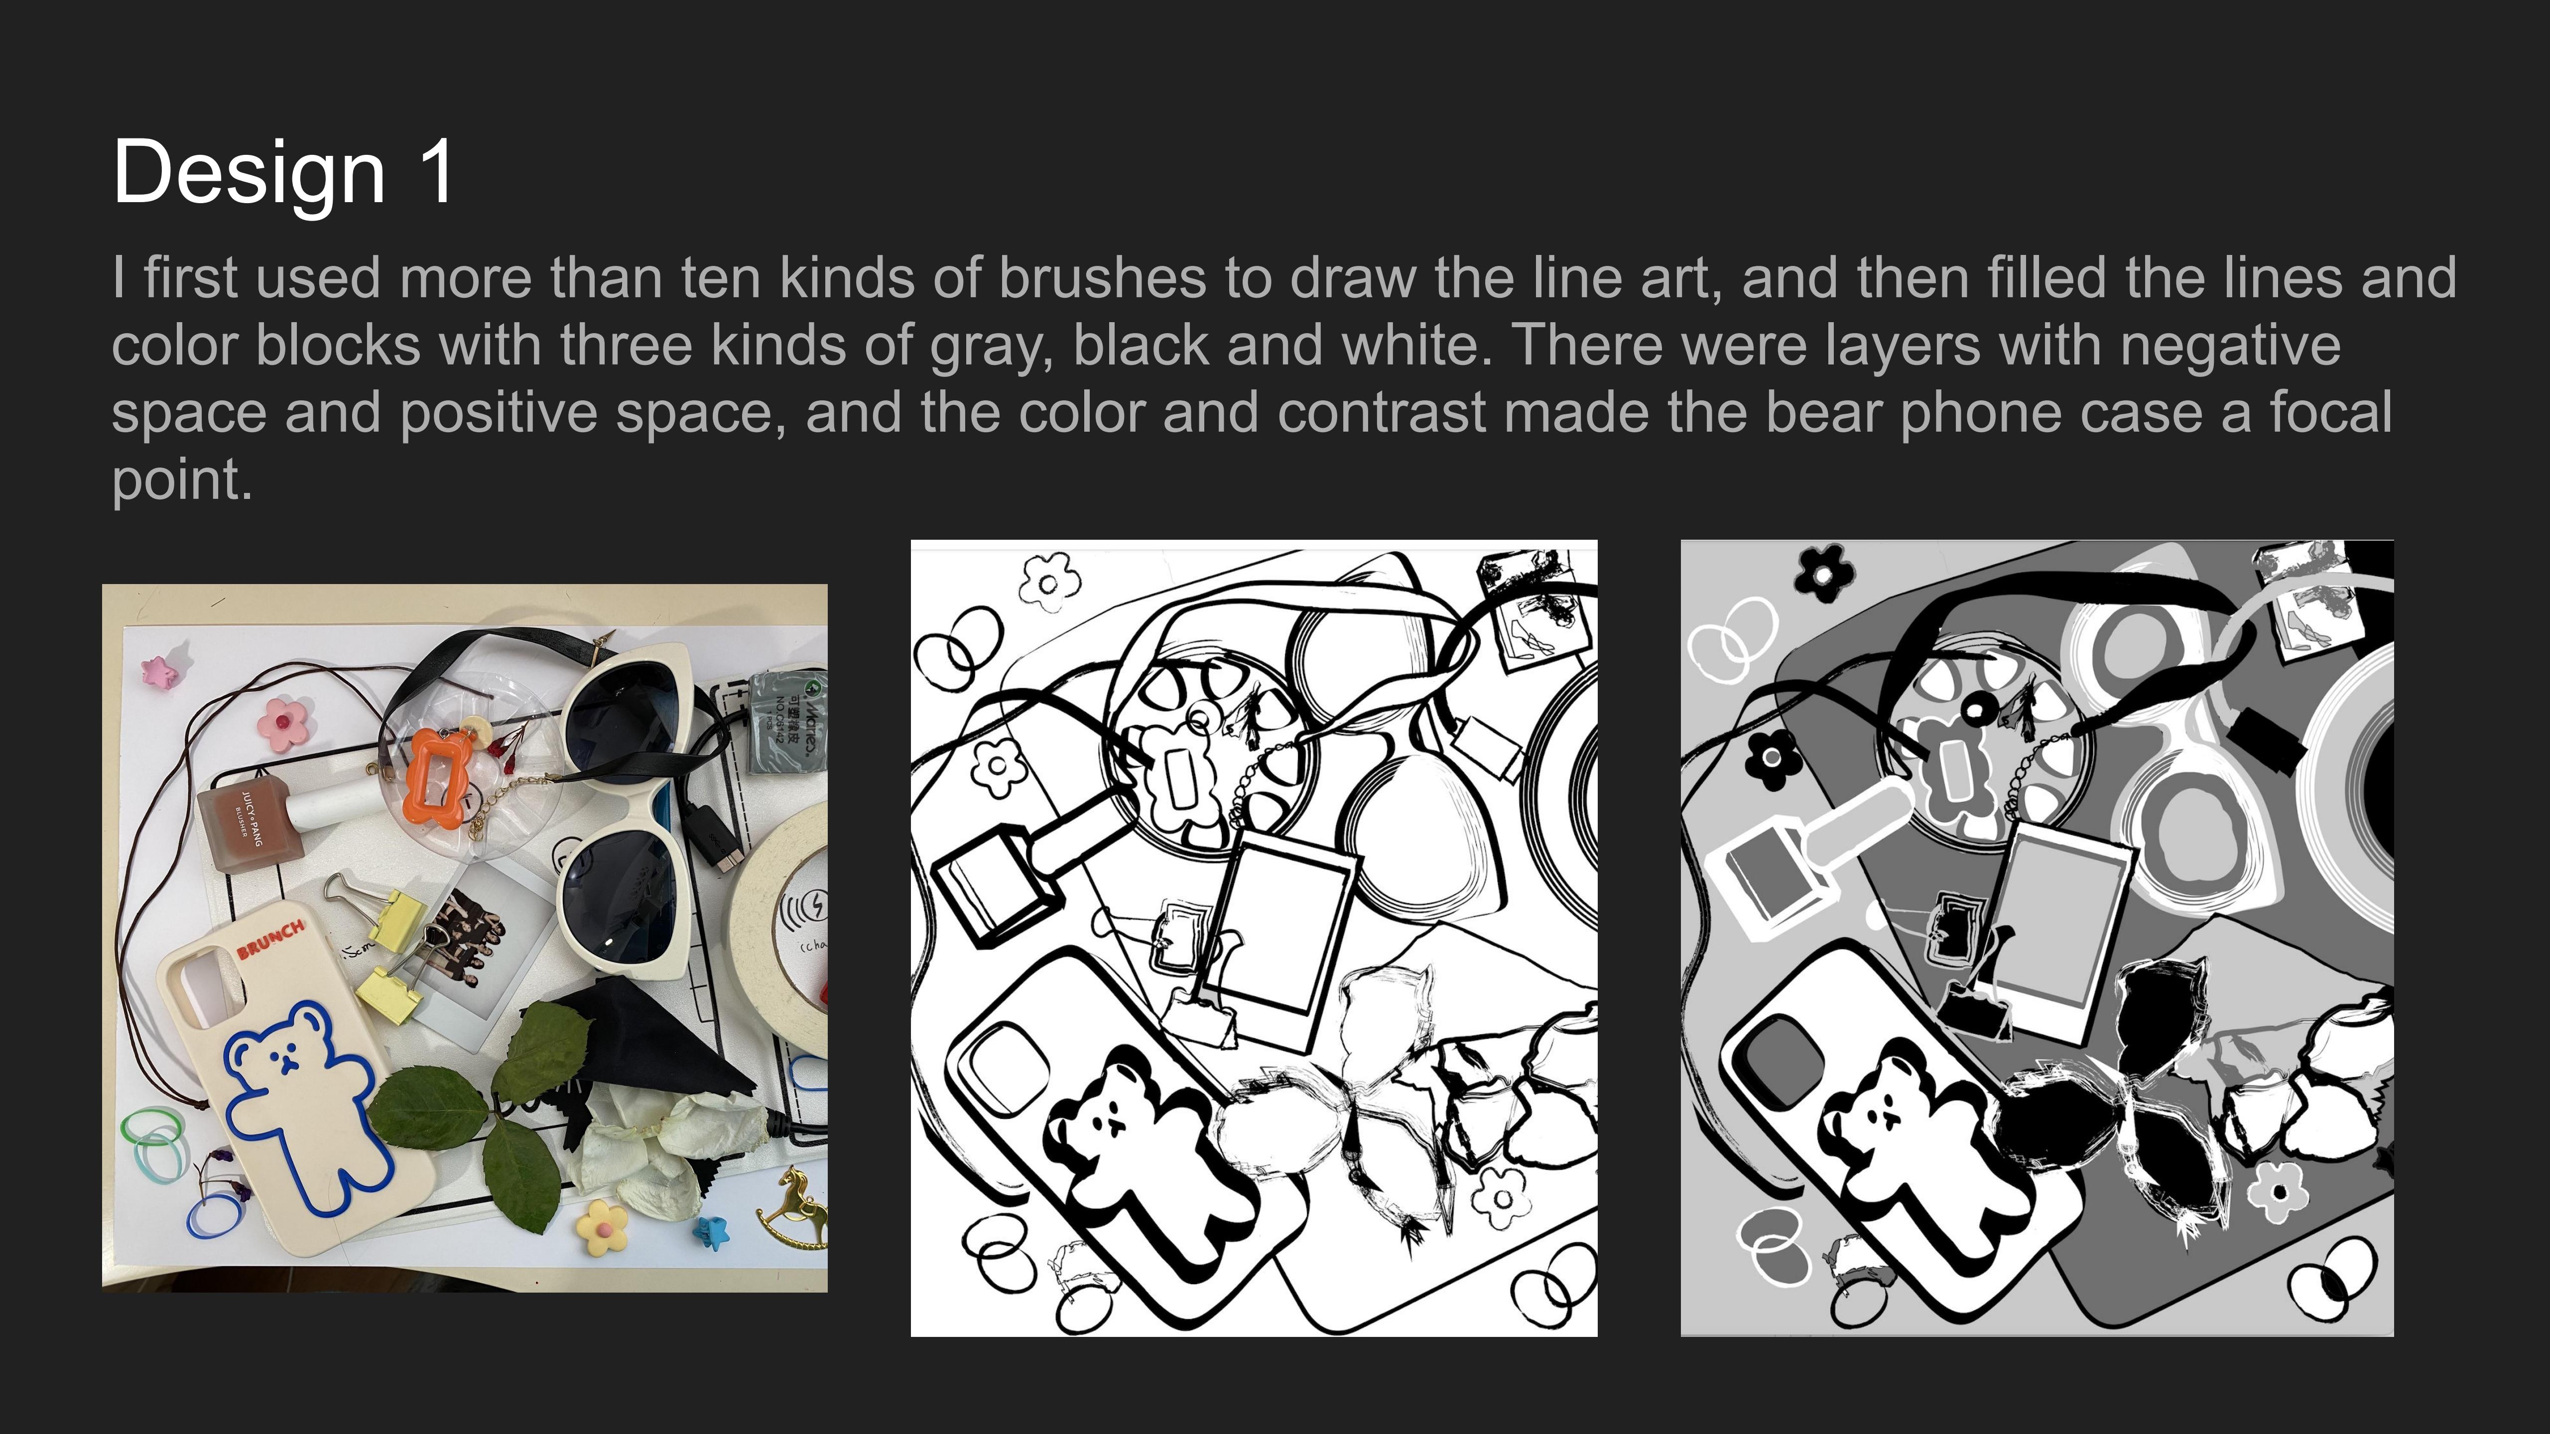Select the reference photo of objects
The height and width of the screenshot is (1434, 2550).
[464, 938]
